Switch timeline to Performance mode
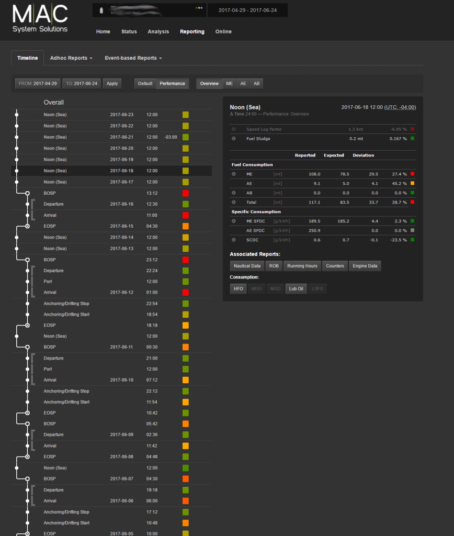 pyautogui.click(x=172, y=83)
